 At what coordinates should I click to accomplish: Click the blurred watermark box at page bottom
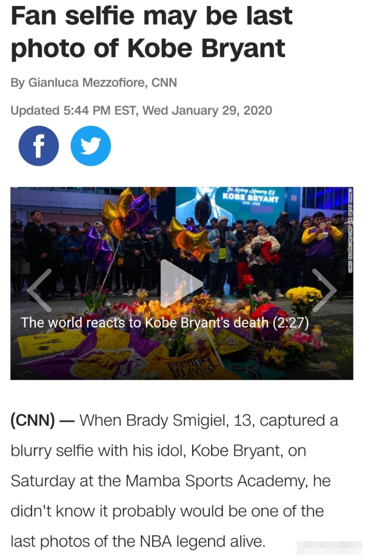329,547
